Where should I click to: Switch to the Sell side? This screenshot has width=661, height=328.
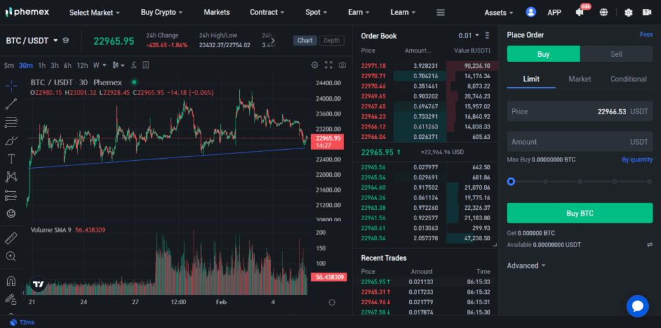tap(616, 54)
